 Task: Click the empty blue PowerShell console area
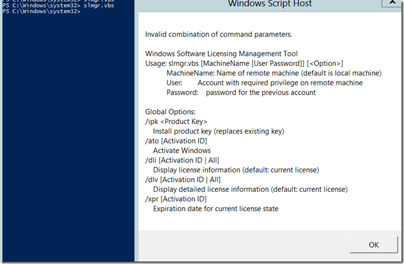67,138
